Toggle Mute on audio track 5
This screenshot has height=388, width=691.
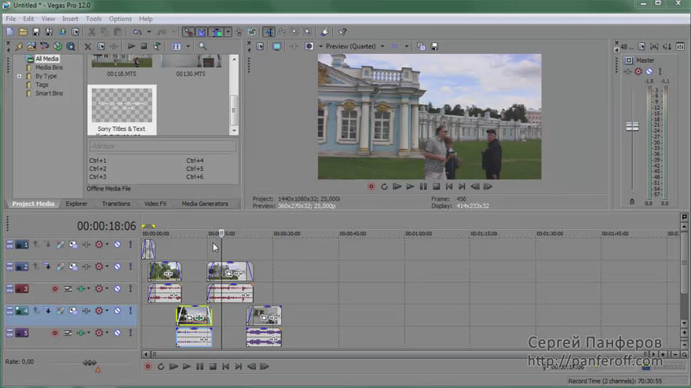117,332
